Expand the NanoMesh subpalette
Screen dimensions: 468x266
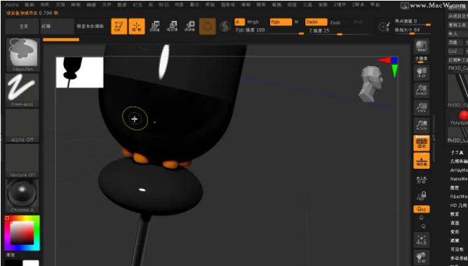point(458,179)
